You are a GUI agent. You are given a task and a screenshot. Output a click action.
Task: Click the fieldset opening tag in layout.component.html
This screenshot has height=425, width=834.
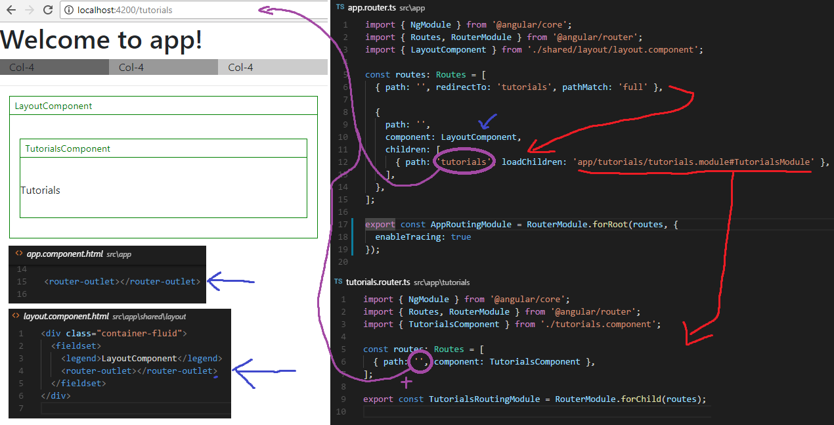76,346
